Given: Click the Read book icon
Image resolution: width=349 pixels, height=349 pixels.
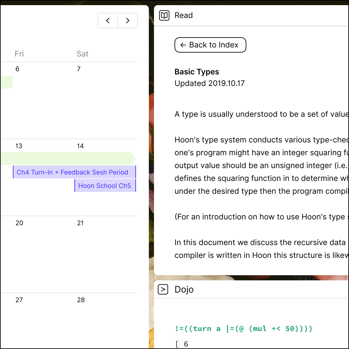Looking at the screenshot, I should 164,15.
